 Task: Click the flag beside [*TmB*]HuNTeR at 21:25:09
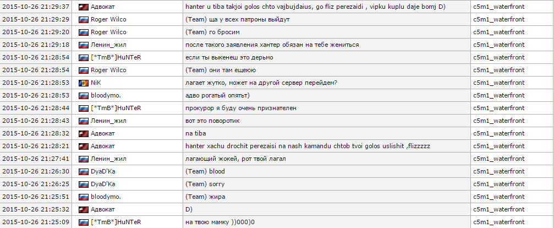pos(84,222)
